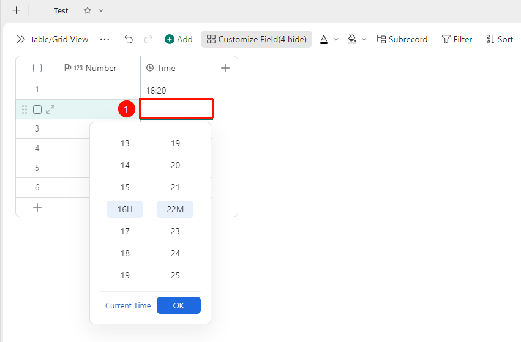Expand the sidebar with the double arrow icon
Viewport: 521px width, 342px height.
pos(21,39)
